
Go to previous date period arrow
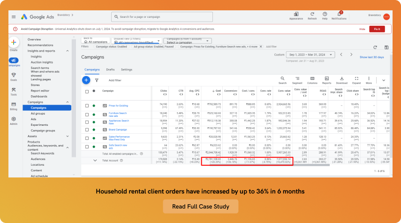[341, 54]
